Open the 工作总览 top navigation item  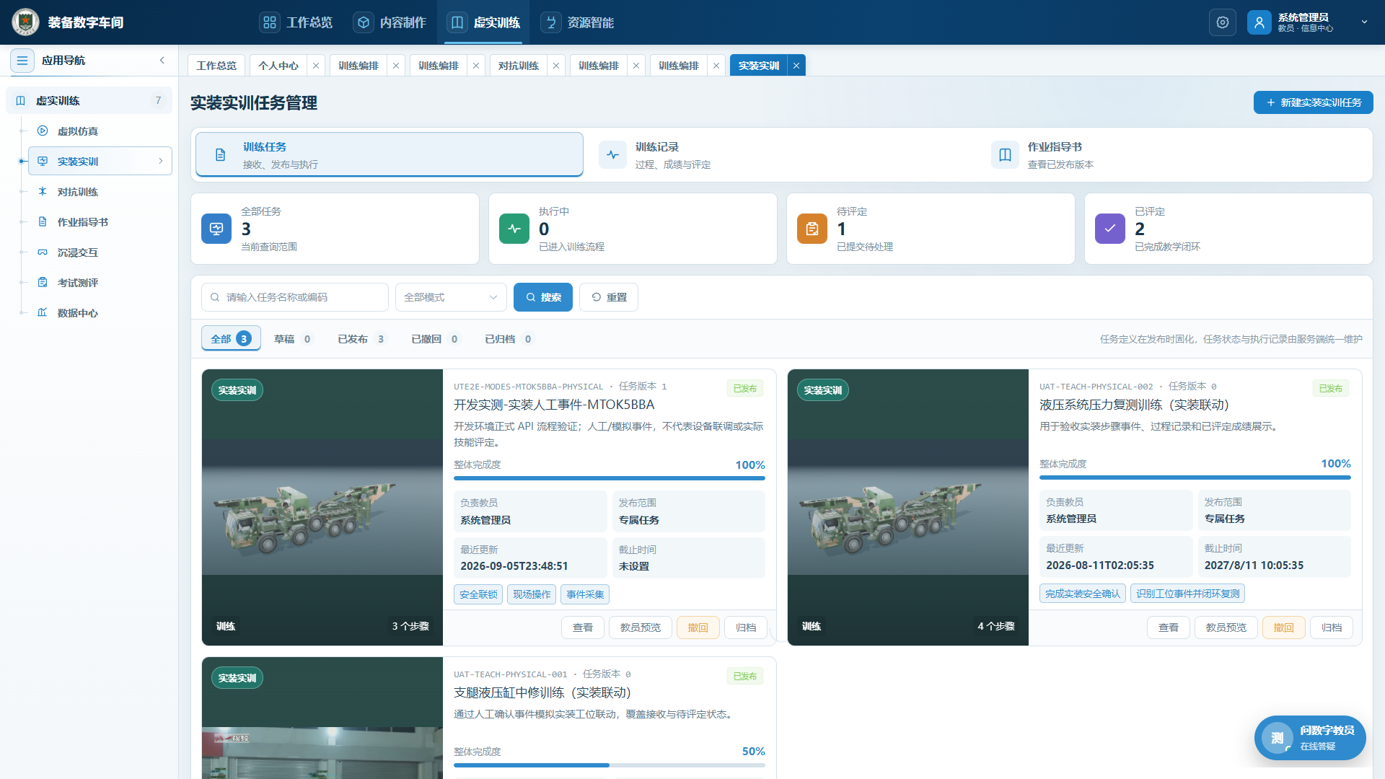(x=296, y=22)
